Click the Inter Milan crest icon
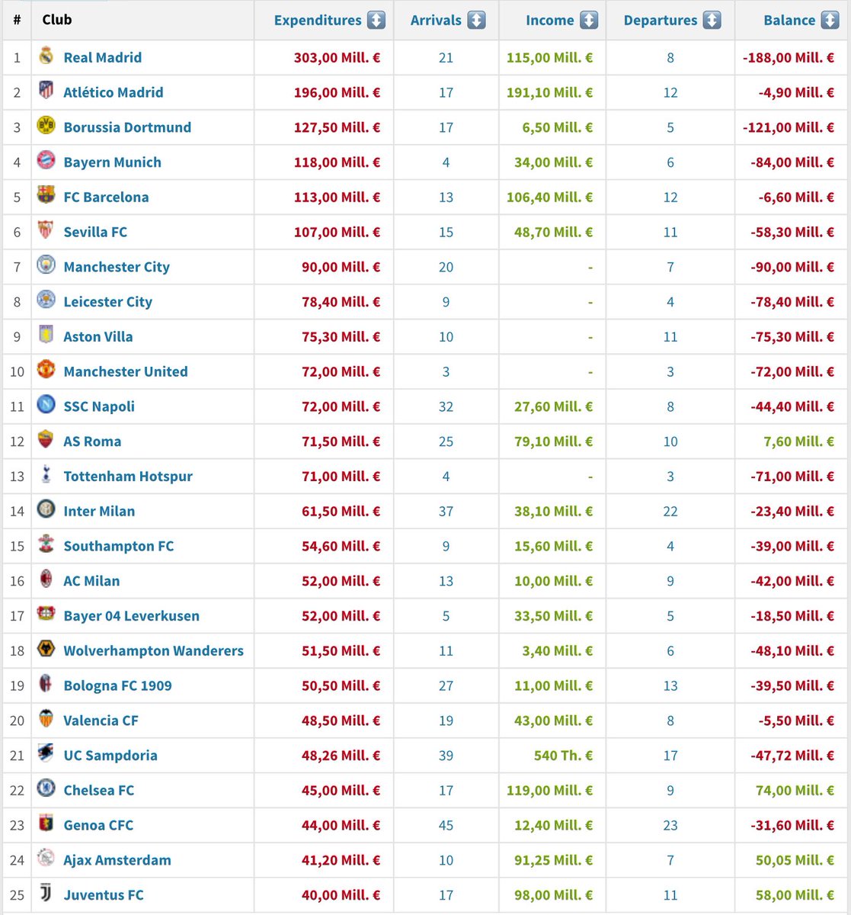Screen dimensions: 851x915 click(x=46, y=510)
